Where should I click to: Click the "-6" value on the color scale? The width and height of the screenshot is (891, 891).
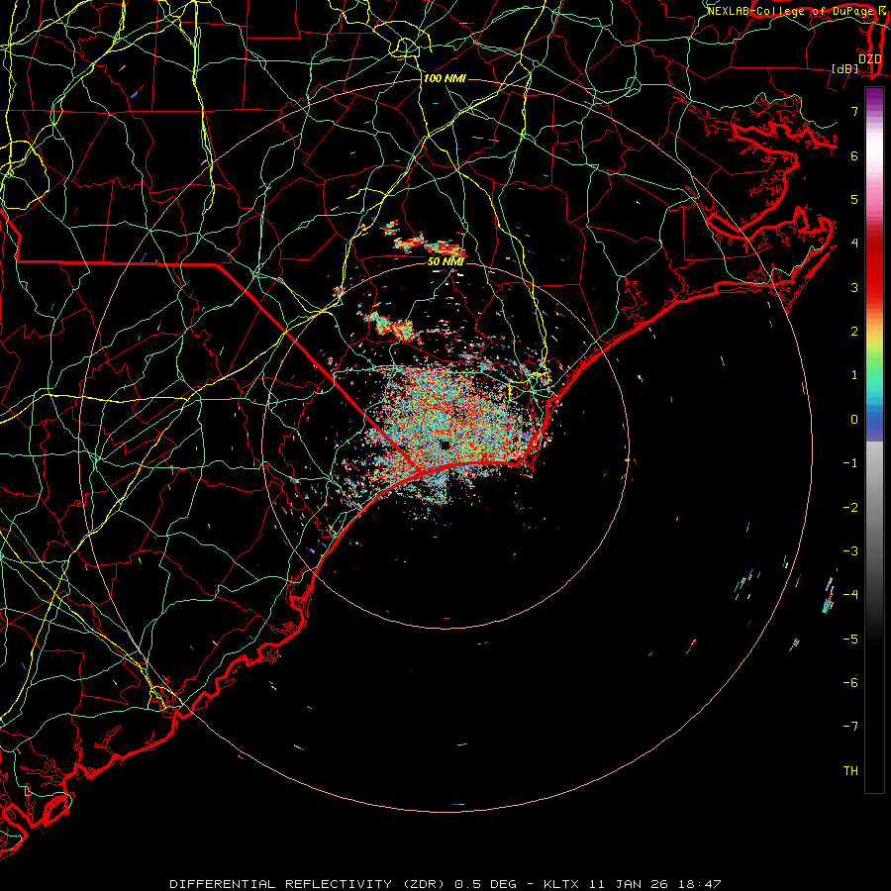[850, 683]
